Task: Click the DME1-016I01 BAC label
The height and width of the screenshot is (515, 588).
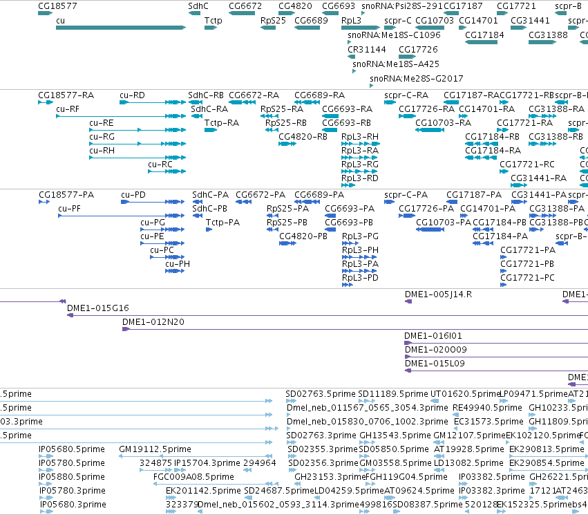Action: 433,336
